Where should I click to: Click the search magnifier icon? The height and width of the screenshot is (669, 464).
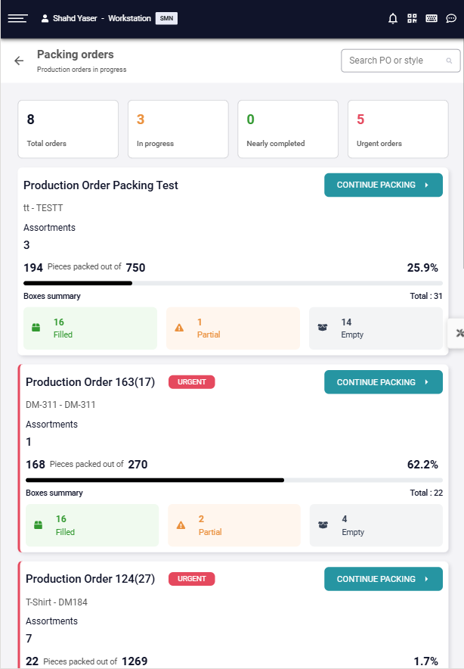click(449, 61)
